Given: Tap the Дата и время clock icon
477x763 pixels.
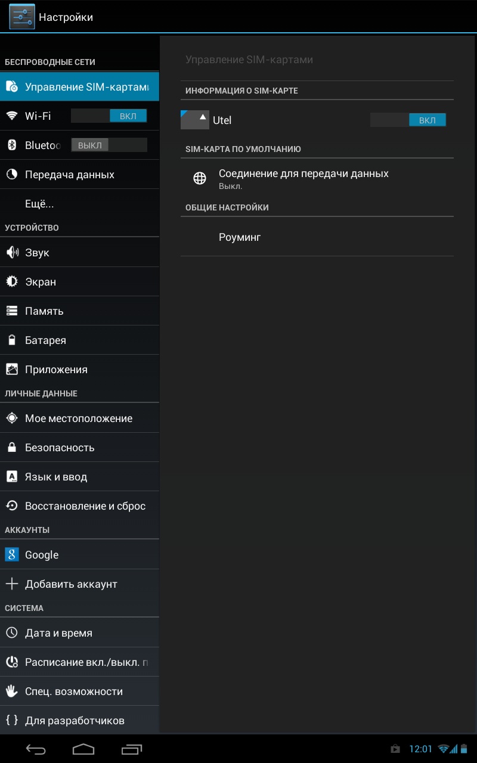Looking at the screenshot, I should click(x=12, y=632).
